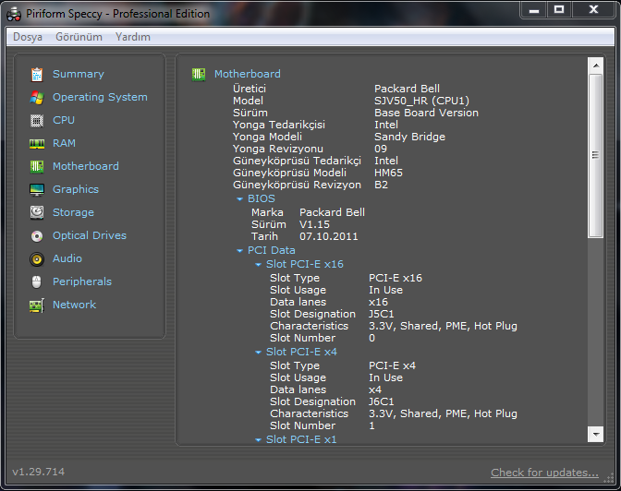Click the HM65 southbridge model value
Screen dimensions: 621x491
pyautogui.click(x=388, y=173)
